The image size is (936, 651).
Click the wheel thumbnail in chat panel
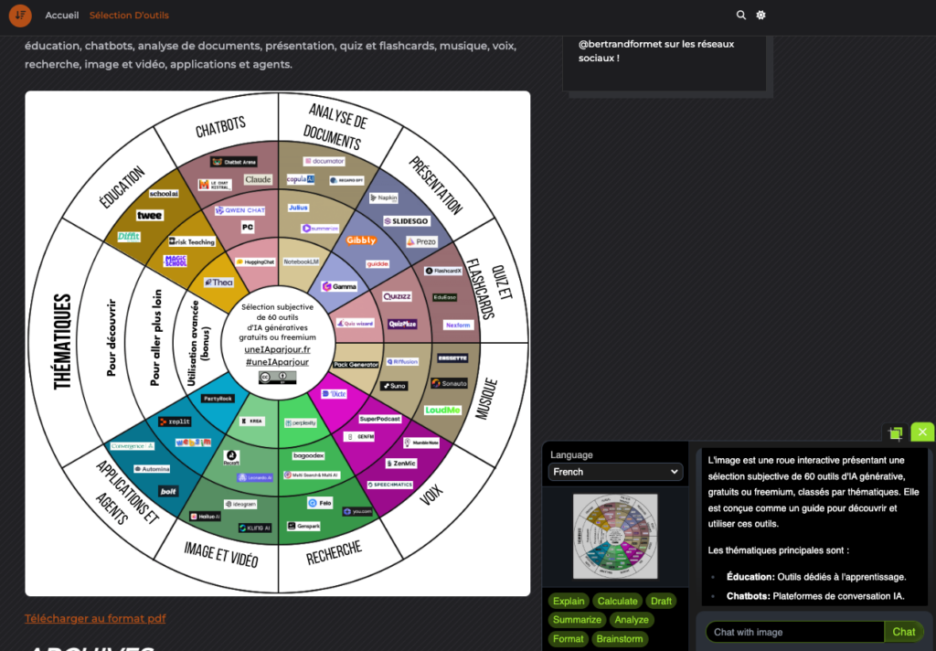615,537
